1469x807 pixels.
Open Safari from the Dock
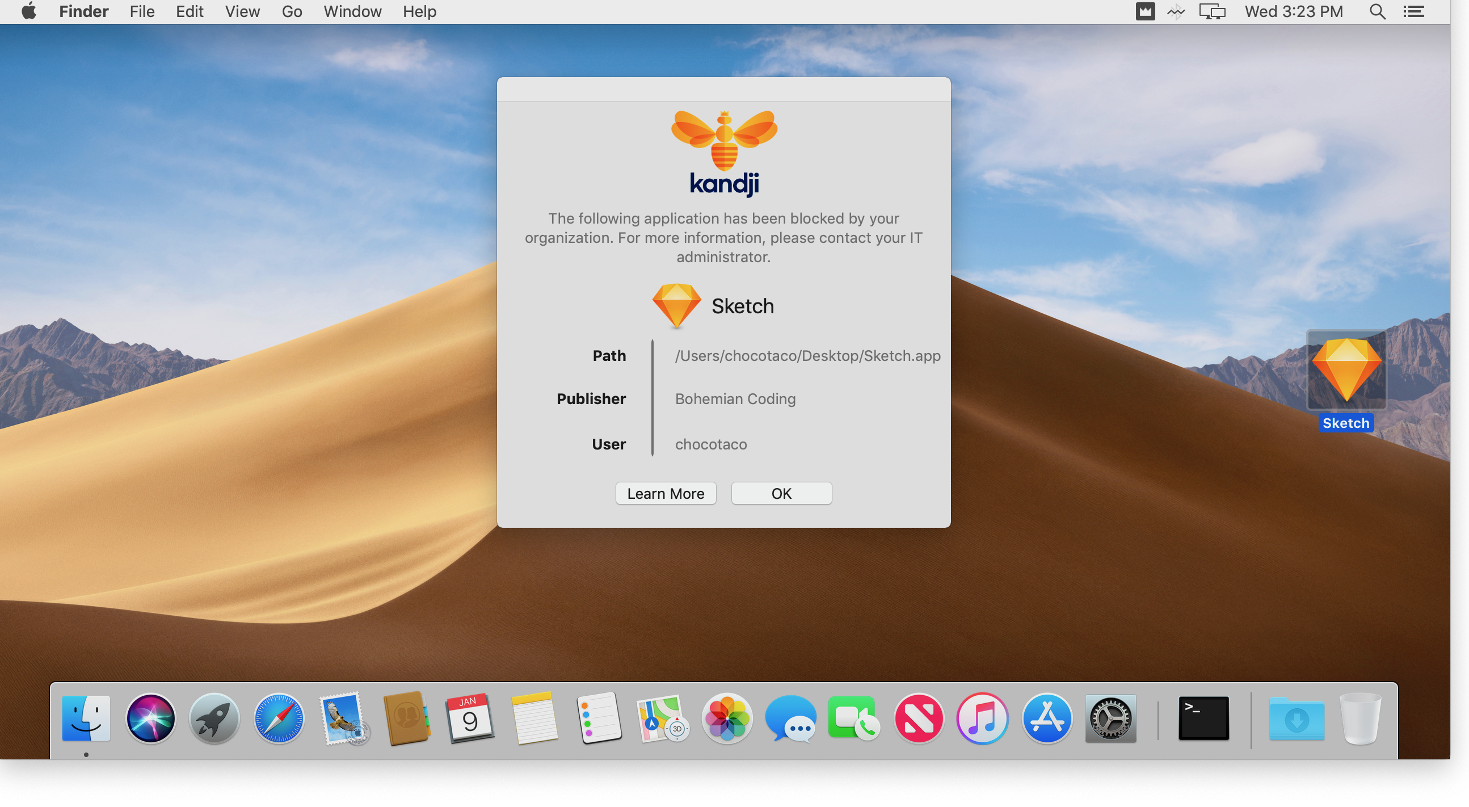(x=278, y=718)
